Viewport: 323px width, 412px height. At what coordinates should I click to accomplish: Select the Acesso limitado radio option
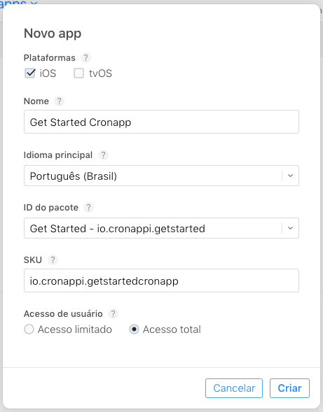click(29, 329)
